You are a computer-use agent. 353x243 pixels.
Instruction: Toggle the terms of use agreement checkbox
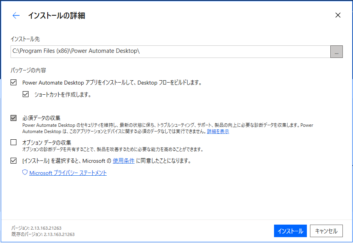(14, 160)
